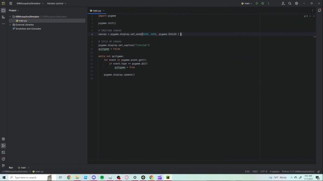The width and height of the screenshot is (323, 181).
Task: Open the Git tool window icon
Action: (x=4, y=165)
